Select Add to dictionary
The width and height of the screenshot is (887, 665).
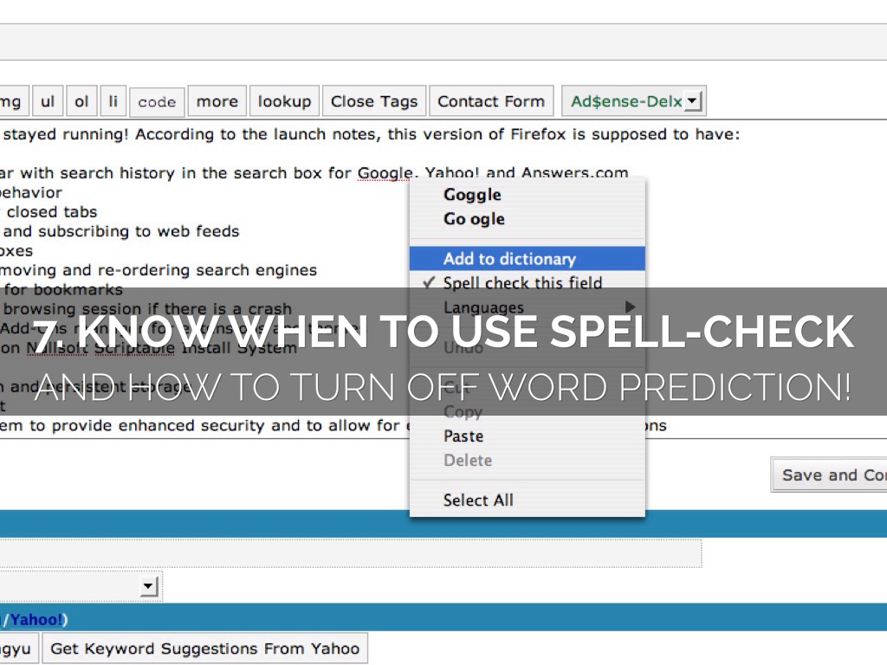coord(509,259)
